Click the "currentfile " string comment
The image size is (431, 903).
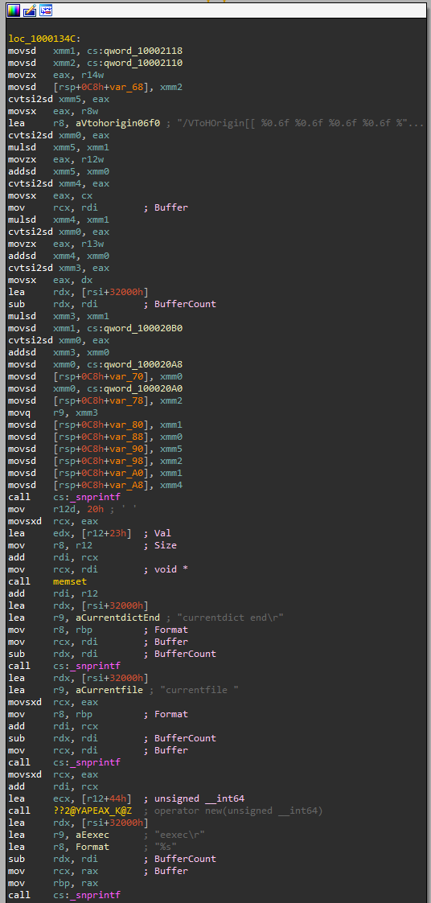point(199,690)
